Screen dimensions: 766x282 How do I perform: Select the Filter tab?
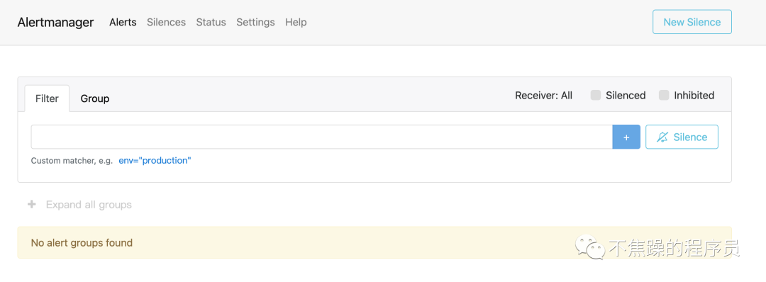(x=47, y=98)
